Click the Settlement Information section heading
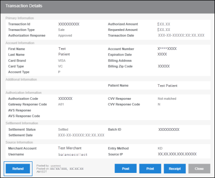This screenshot has width=215, height=178. coord(22,123)
